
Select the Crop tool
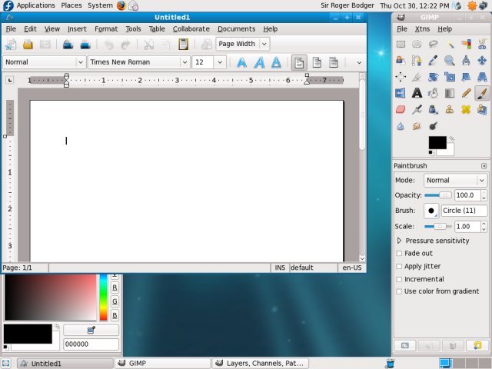pyautogui.click(x=417, y=77)
